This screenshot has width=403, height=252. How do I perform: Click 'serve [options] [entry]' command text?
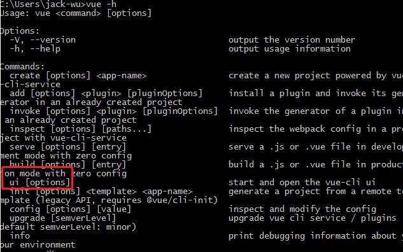pos(68,146)
